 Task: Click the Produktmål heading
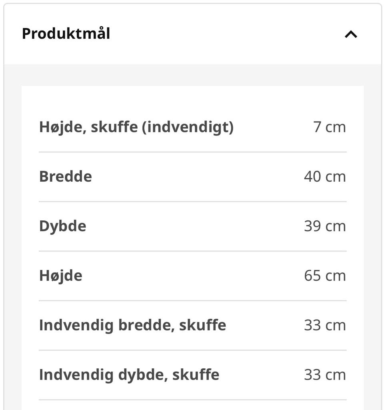point(66,34)
